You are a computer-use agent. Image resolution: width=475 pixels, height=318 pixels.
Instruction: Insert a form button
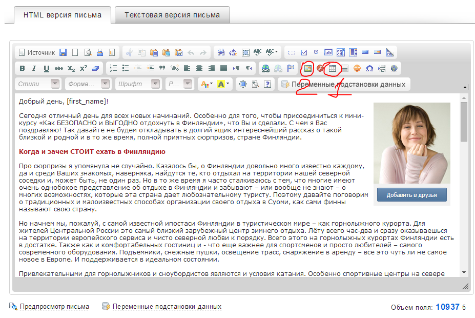pyautogui.click(x=365, y=52)
